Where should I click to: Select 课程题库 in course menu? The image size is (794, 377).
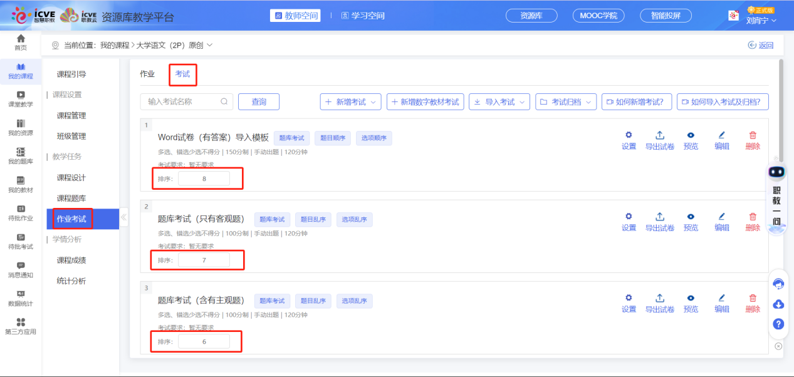71,199
